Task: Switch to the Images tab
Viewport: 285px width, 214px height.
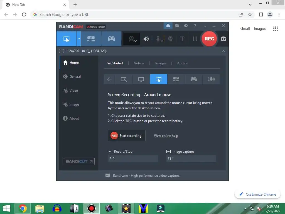Action: tap(161, 63)
